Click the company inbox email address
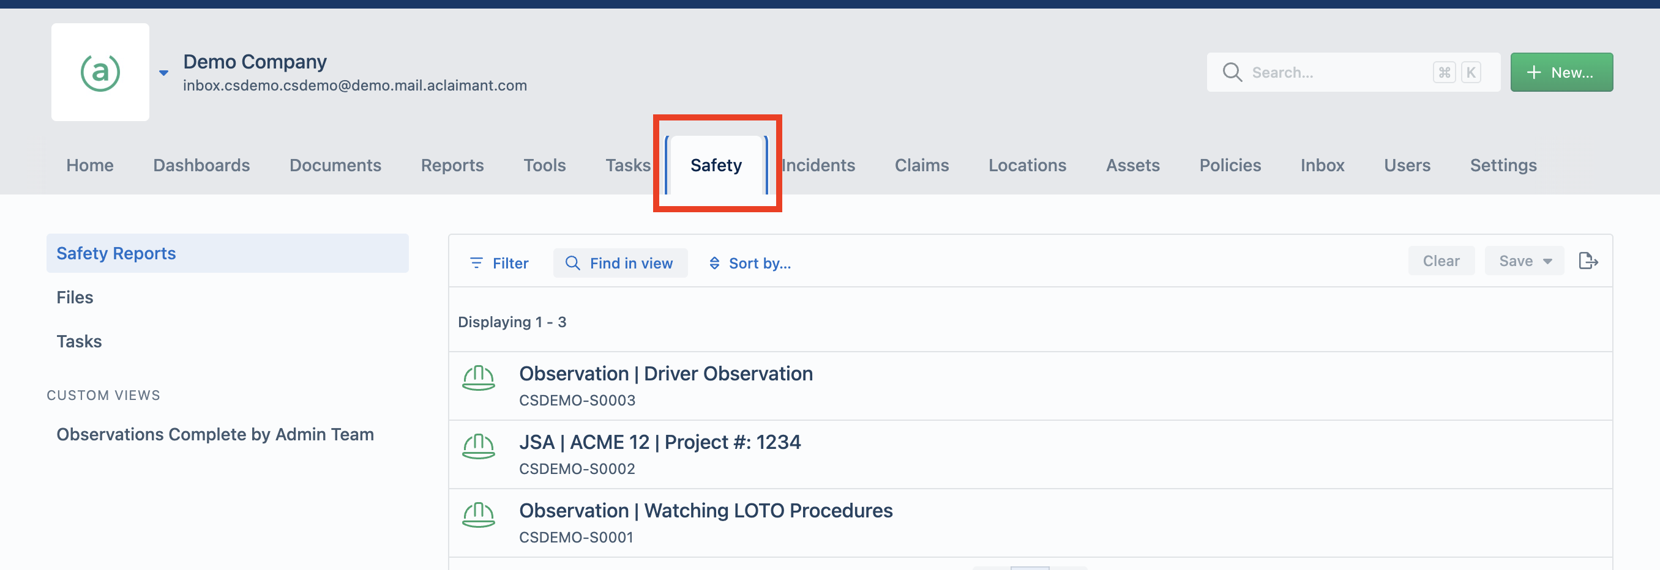The height and width of the screenshot is (570, 1660). coord(354,85)
